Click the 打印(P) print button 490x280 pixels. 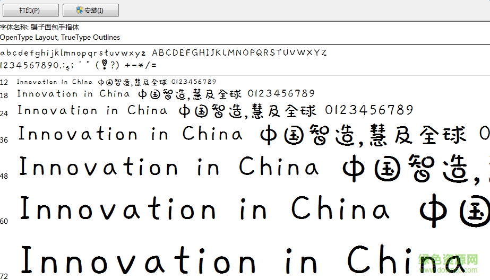[x=31, y=10]
